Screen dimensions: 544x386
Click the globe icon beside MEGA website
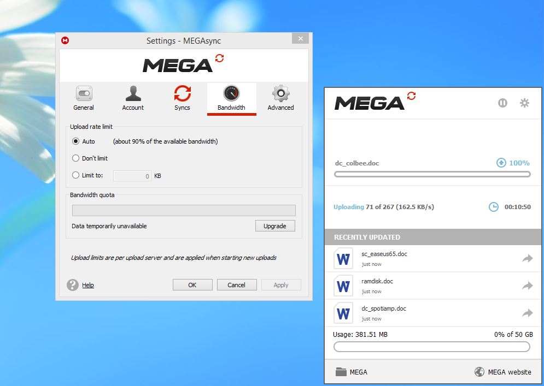[x=479, y=372]
